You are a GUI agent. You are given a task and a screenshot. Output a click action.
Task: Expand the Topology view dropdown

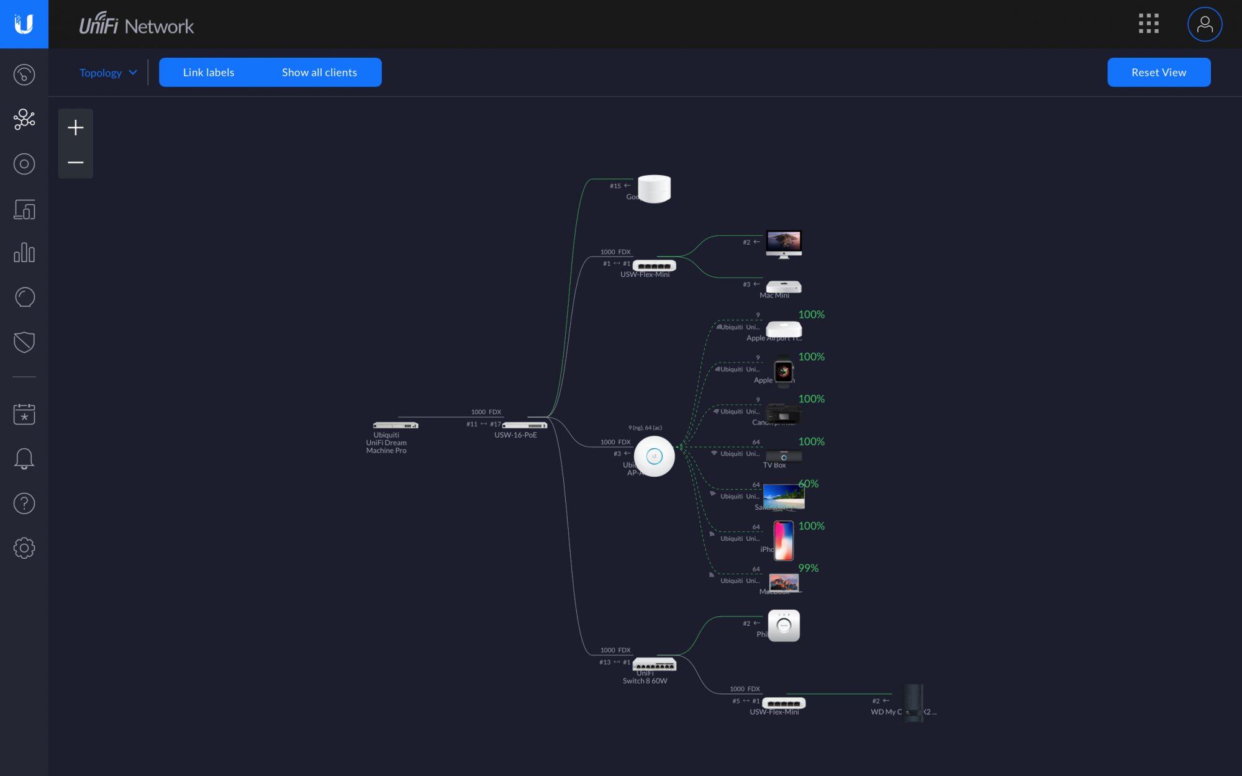pos(108,73)
